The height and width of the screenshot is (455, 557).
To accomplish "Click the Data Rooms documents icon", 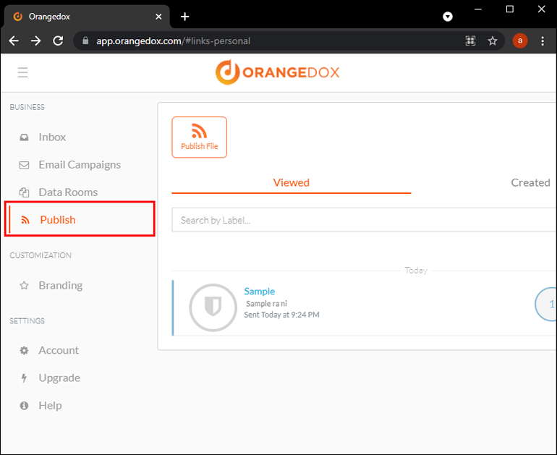I will 24,192.
